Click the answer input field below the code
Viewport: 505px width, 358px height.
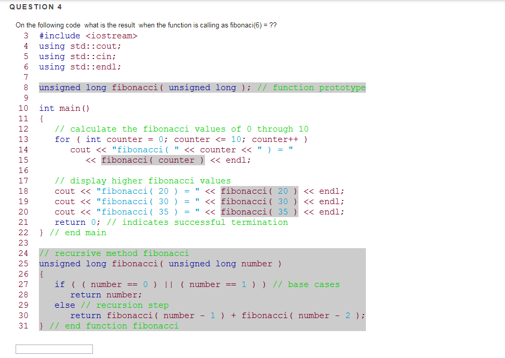54,349
